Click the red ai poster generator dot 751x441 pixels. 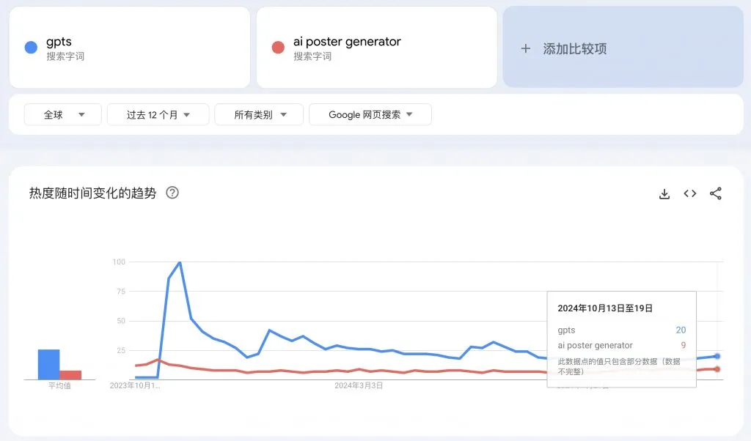(278, 48)
